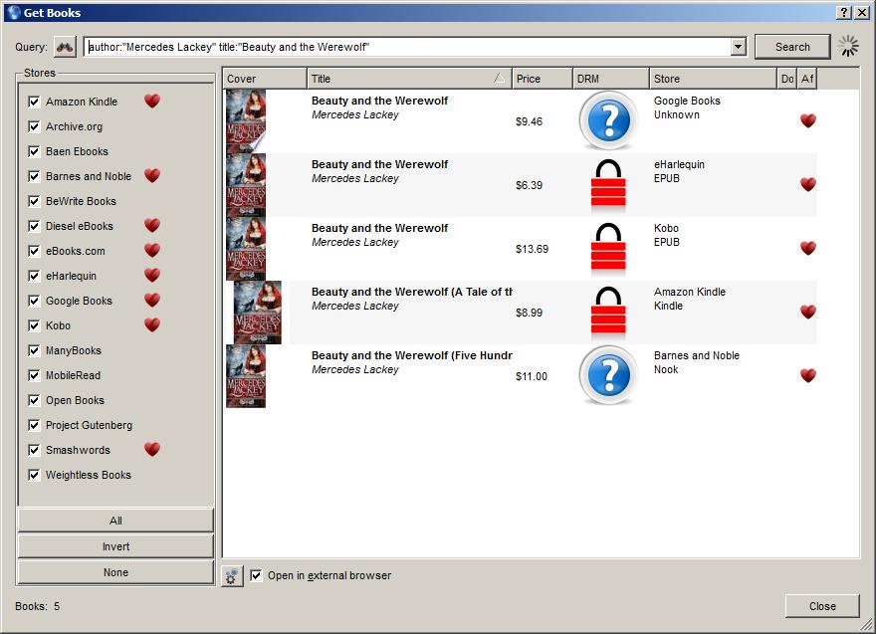Toggle Open in external browser checkbox

(256, 575)
